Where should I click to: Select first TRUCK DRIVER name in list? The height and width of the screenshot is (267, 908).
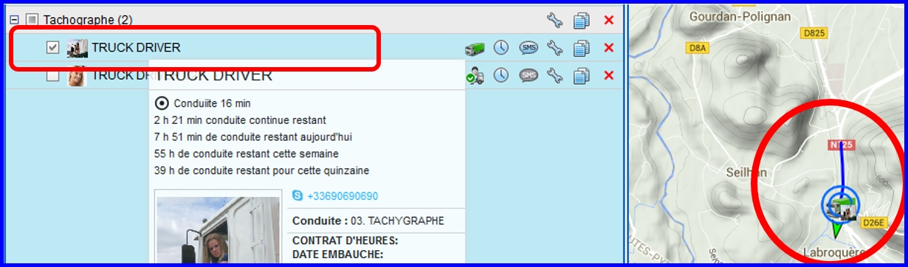pyautogui.click(x=136, y=48)
